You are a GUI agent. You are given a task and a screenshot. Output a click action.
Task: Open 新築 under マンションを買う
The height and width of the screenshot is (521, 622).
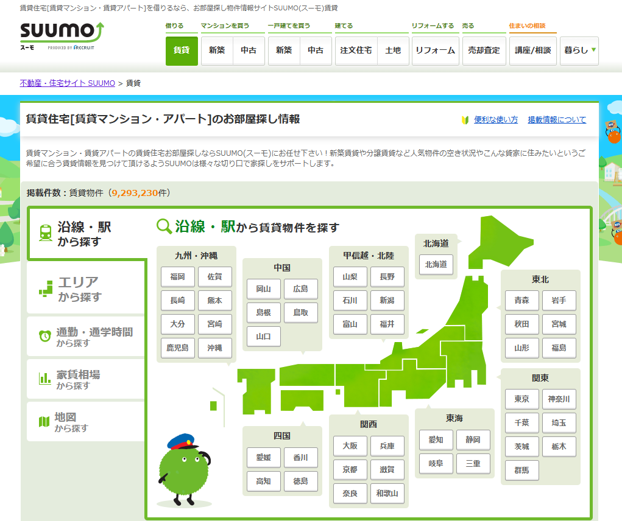(x=217, y=51)
